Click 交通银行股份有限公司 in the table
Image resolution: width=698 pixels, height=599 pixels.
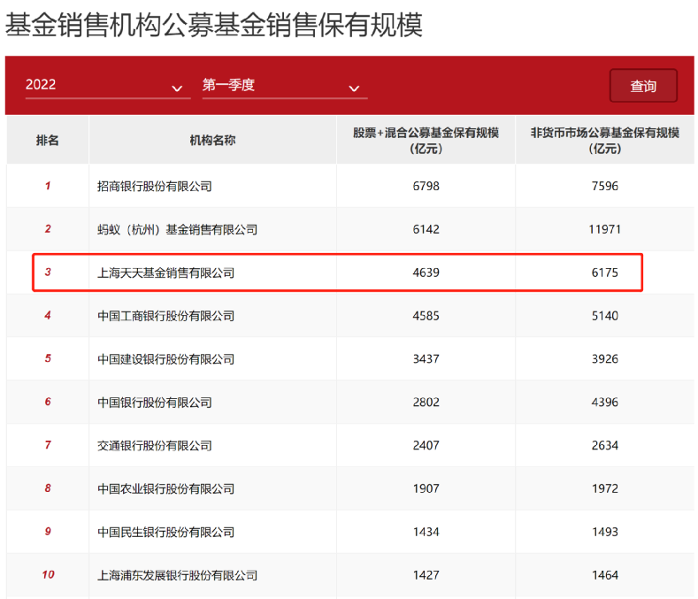coord(155,445)
